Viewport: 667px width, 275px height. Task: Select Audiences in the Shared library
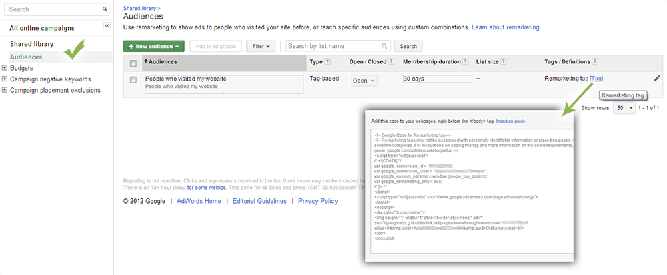[26, 57]
